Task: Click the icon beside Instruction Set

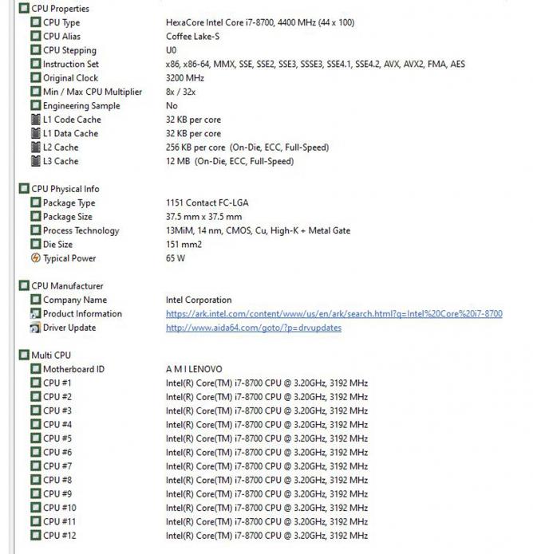Action: [x=36, y=64]
